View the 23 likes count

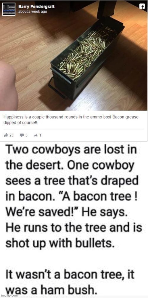tap(12, 135)
